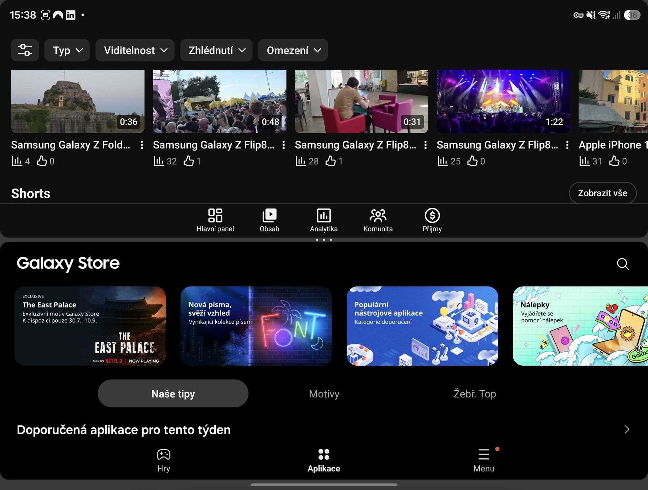Tap the likes icon on the 28-view video
This screenshot has width=648, height=490.
coord(331,161)
